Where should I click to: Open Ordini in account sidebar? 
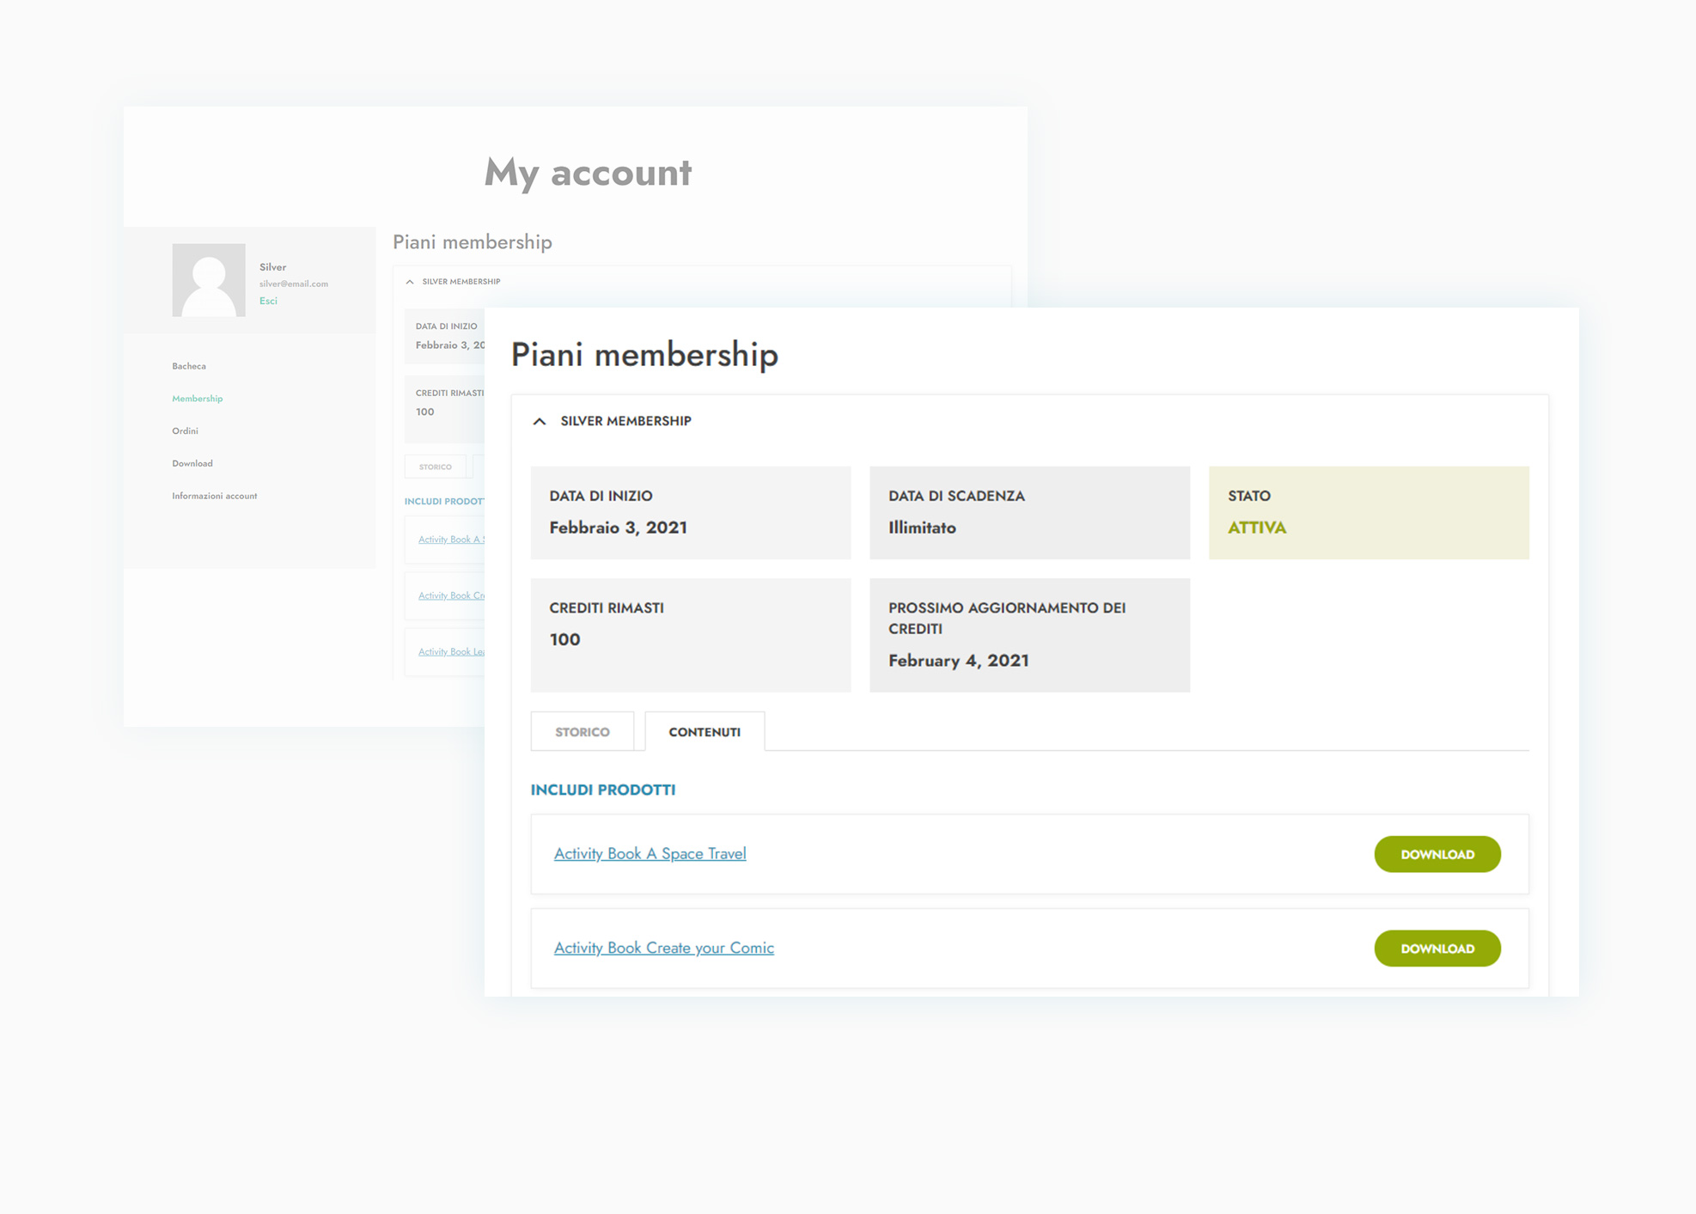pos(185,431)
